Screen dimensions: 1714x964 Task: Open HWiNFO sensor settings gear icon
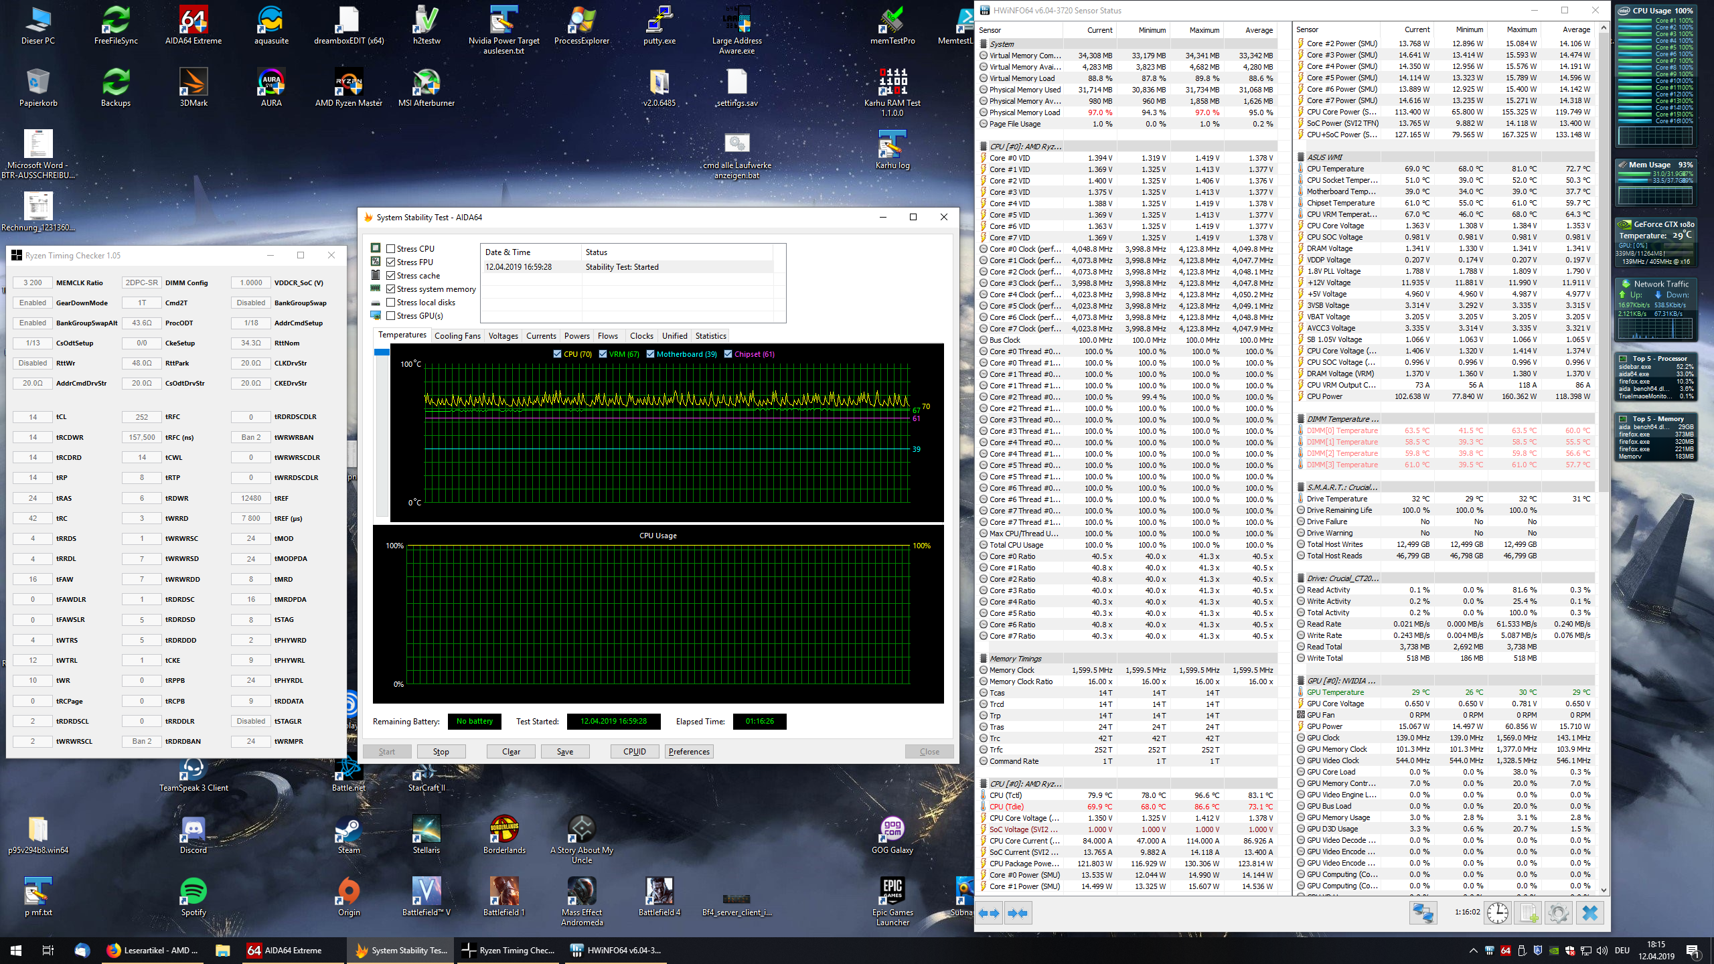[x=1559, y=913]
